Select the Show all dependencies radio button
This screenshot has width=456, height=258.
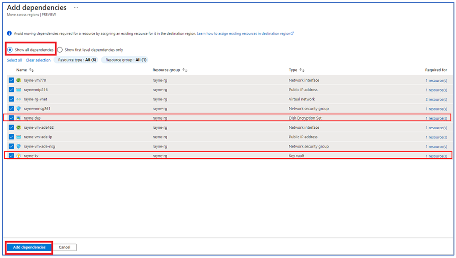[x=10, y=50]
